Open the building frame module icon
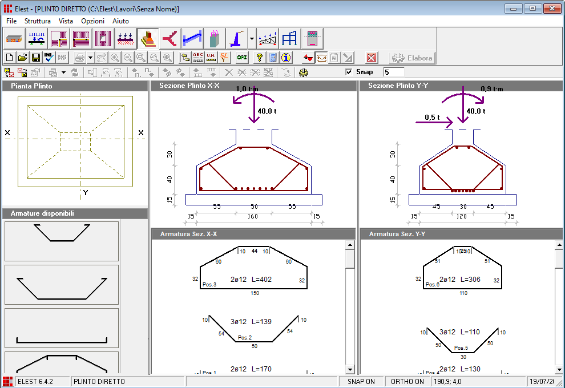 point(290,39)
